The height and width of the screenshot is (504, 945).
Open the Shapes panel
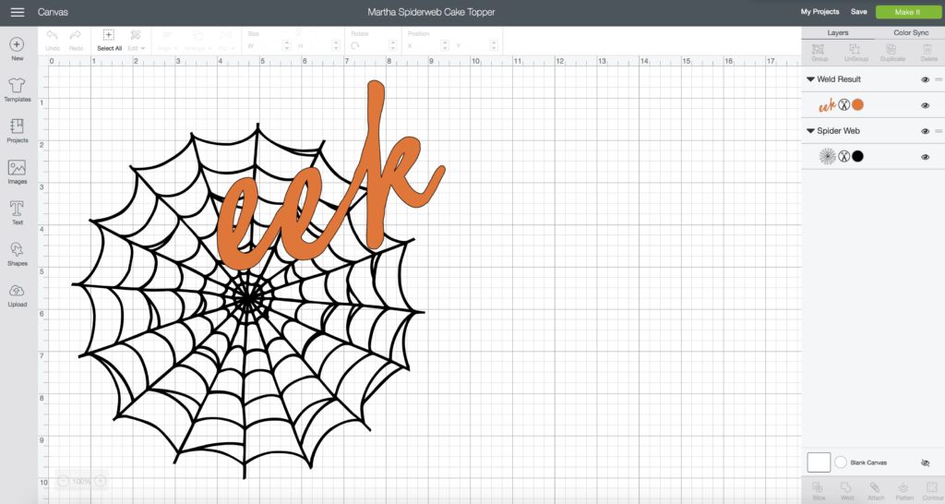click(x=17, y=254)
